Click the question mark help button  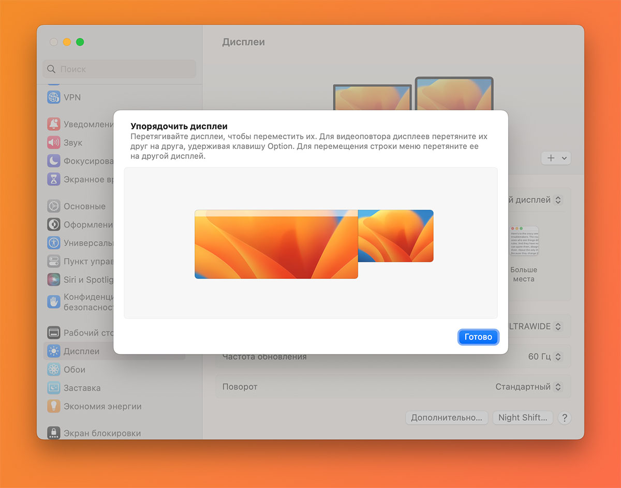pyautogui.click(x=565, y=418)
